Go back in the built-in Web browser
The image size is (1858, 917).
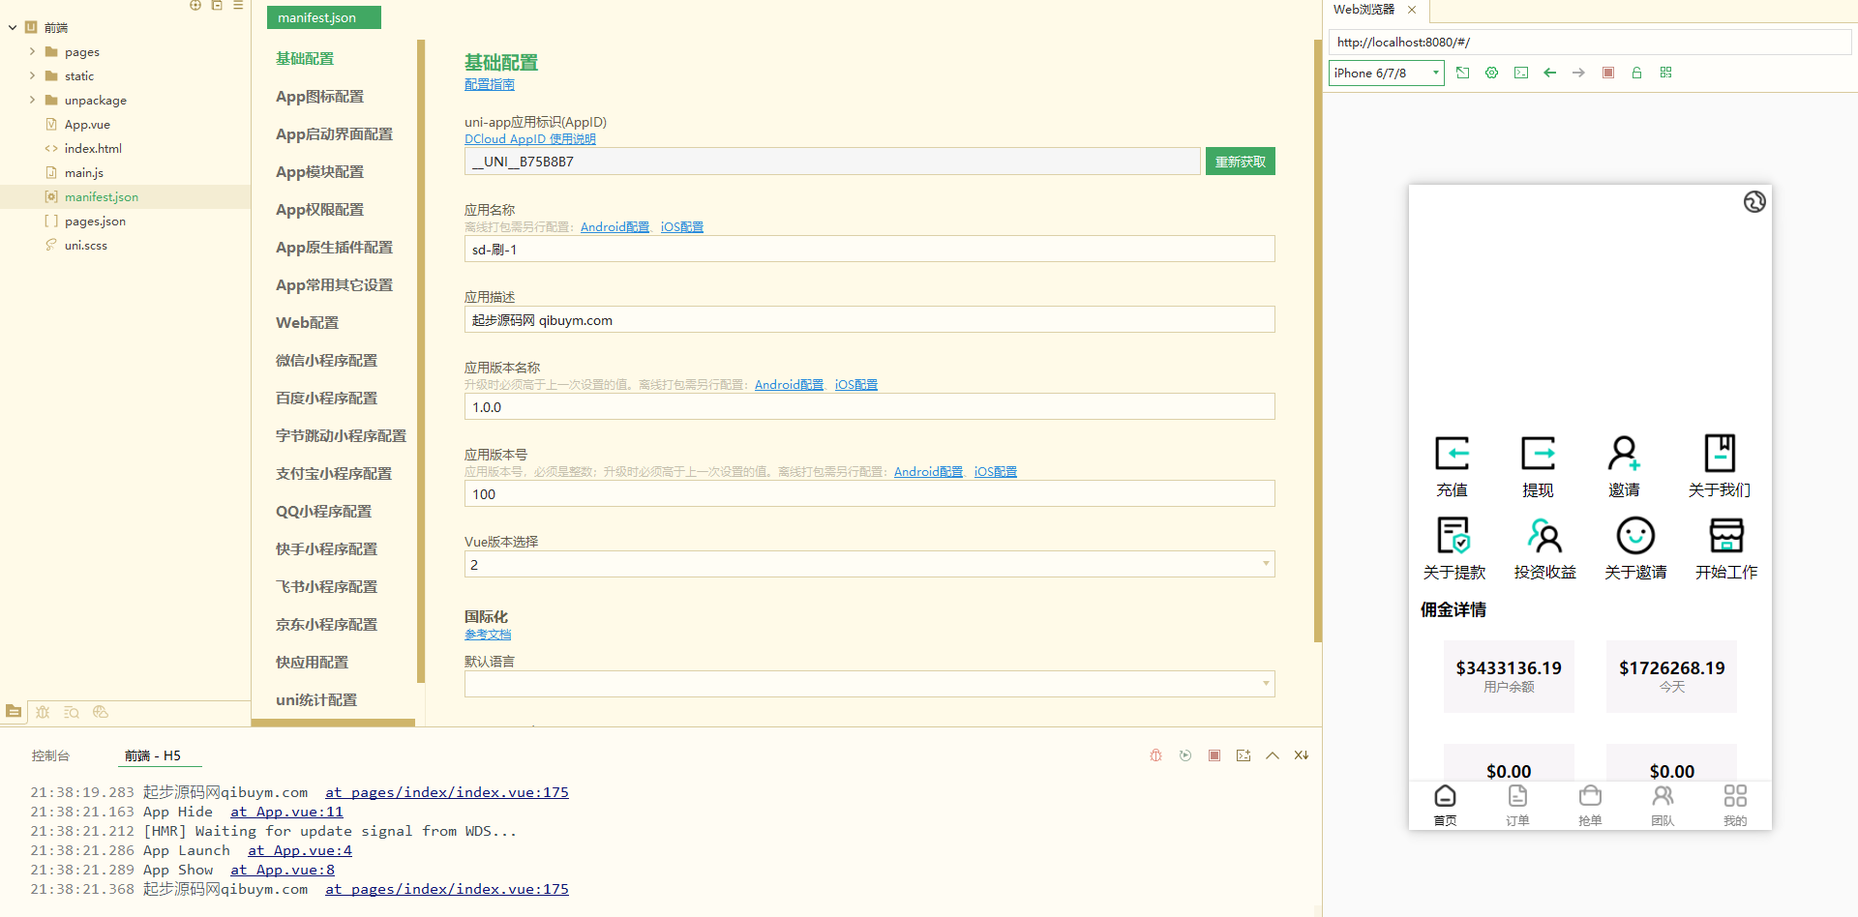click(x=1550, y=73)
